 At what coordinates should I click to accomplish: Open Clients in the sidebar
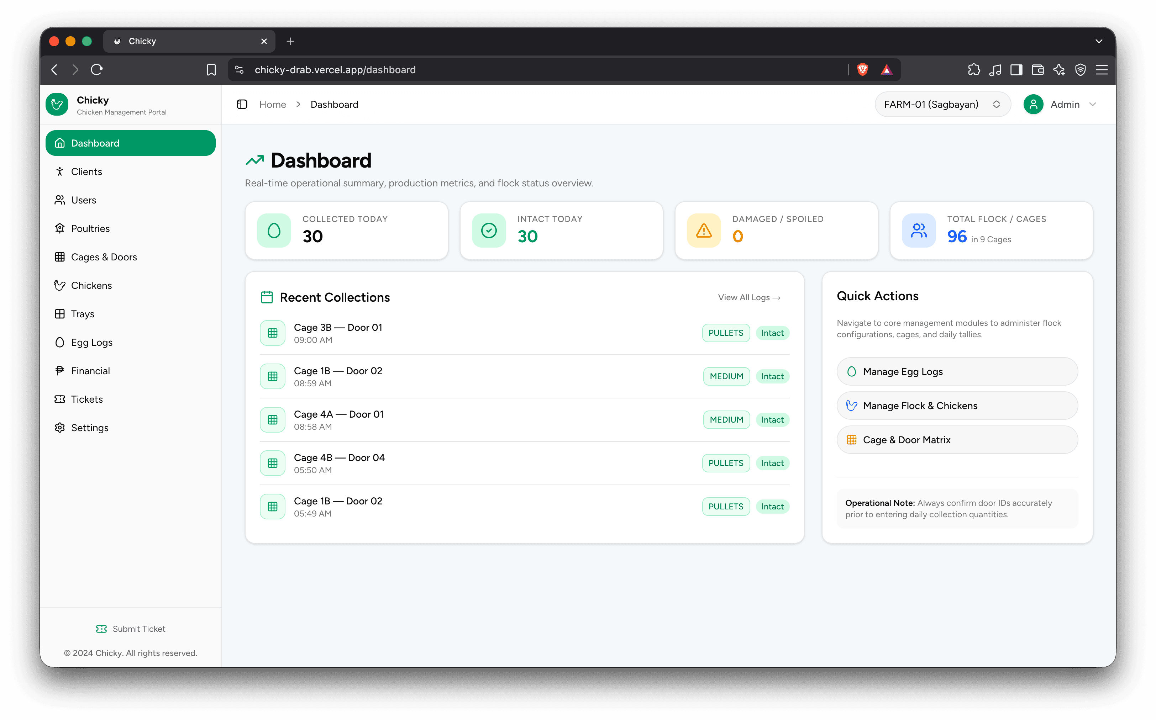point(131,171)
